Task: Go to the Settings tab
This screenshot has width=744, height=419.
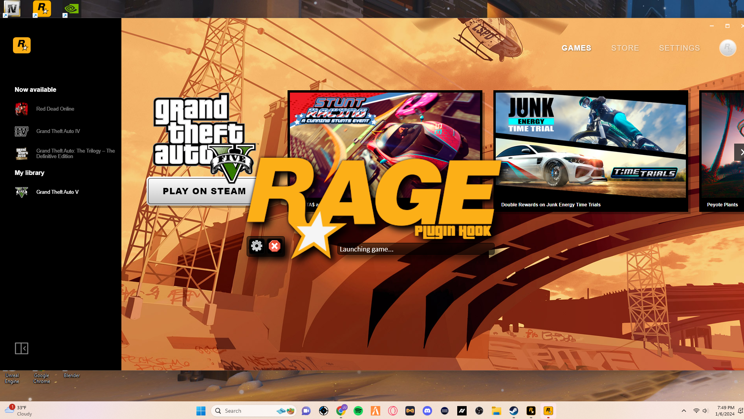Action: point(679,48)
